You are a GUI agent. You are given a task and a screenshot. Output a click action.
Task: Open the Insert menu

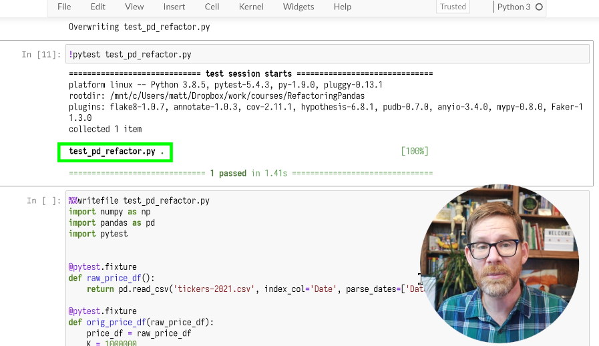tap(174, 7)
